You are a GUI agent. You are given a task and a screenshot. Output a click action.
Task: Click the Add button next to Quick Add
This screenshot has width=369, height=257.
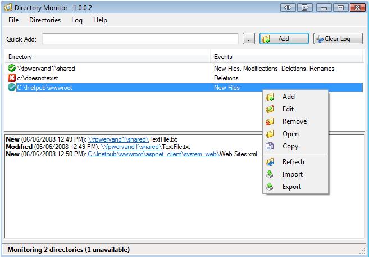click(x=284, y=39)
